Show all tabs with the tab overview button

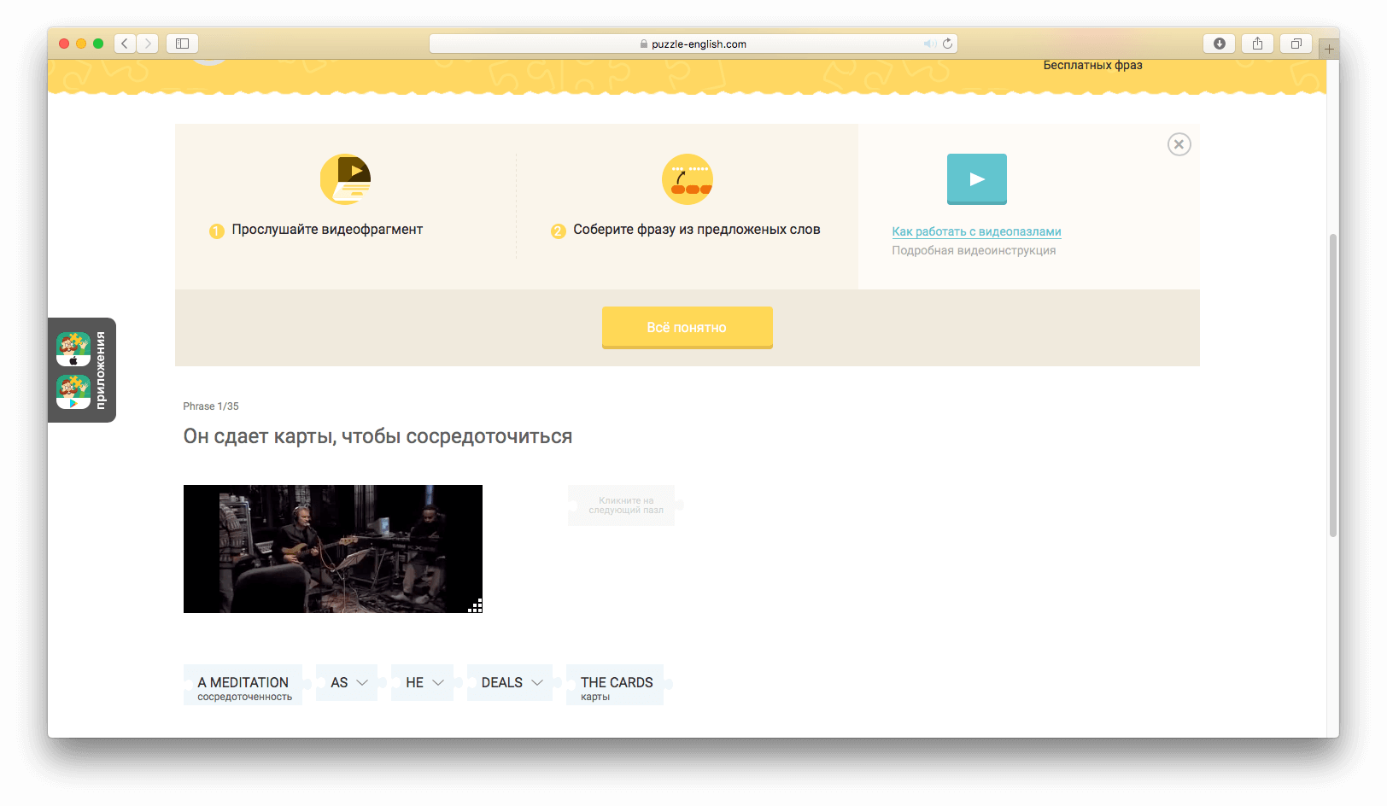pos(1296,43)
